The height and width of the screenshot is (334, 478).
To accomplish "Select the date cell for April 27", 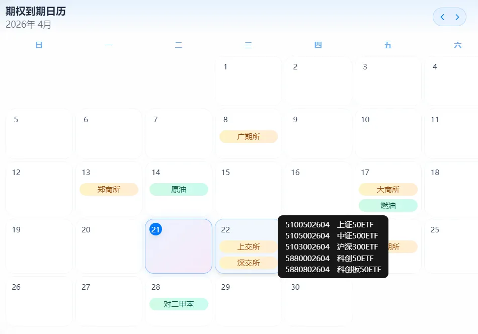I will (x=109, y=301).
